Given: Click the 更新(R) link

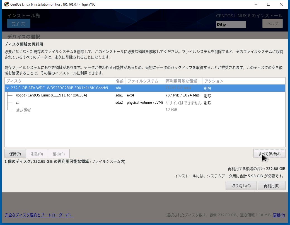Looking at the screenshot, I should (x=279, y=215).
